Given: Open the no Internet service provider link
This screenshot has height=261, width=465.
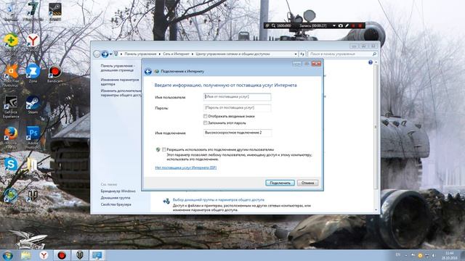Looking at the screenshot, I should click(x=186, y=167).
